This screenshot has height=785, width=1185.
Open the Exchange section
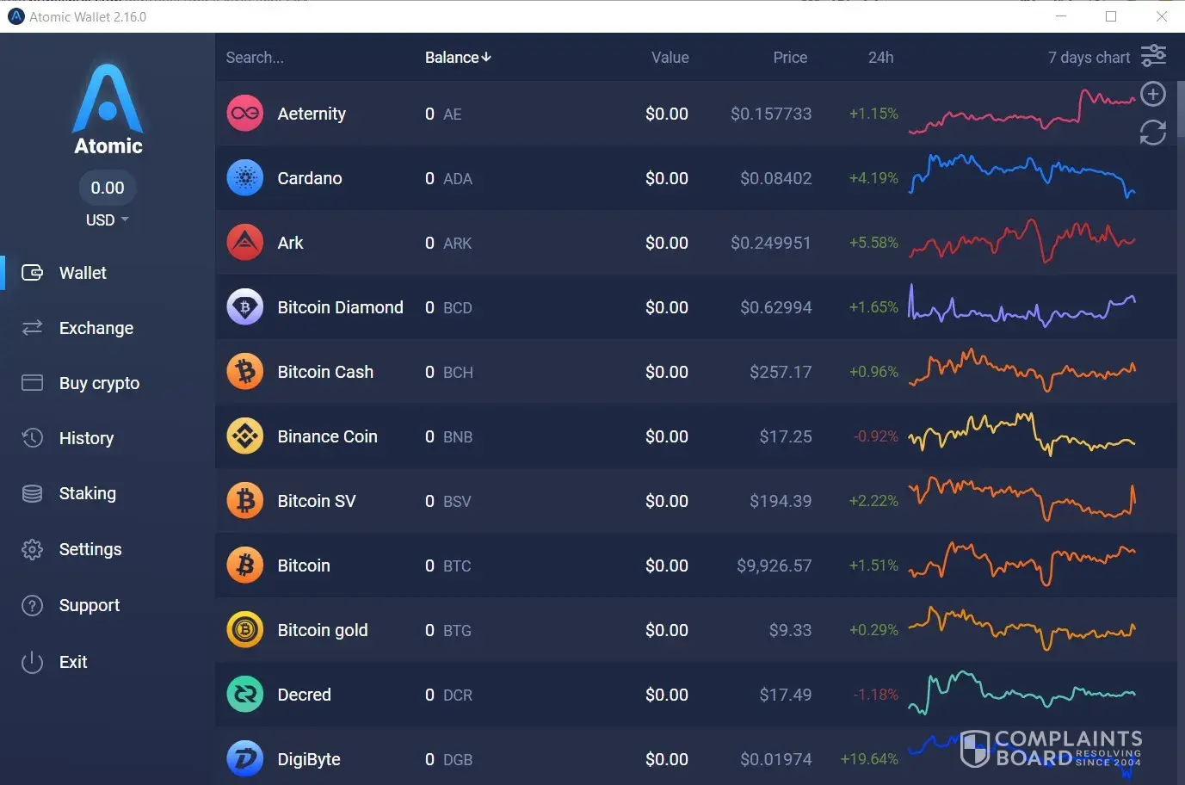point(96,328)
